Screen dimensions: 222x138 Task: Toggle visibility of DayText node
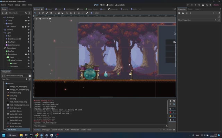click(x=28, y=51)
